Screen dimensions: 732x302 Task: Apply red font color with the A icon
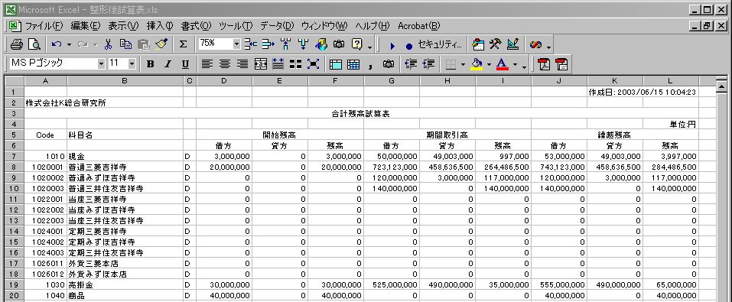(502, 64)
